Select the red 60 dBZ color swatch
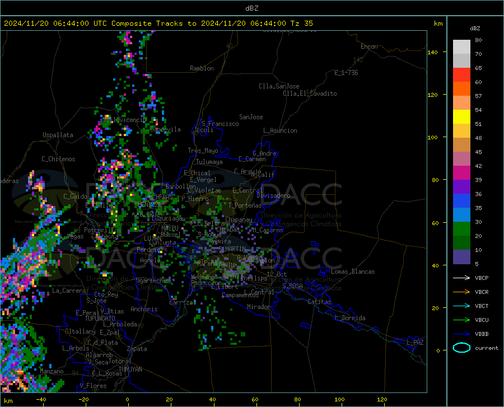504x407 pixels. click(461, 75)
